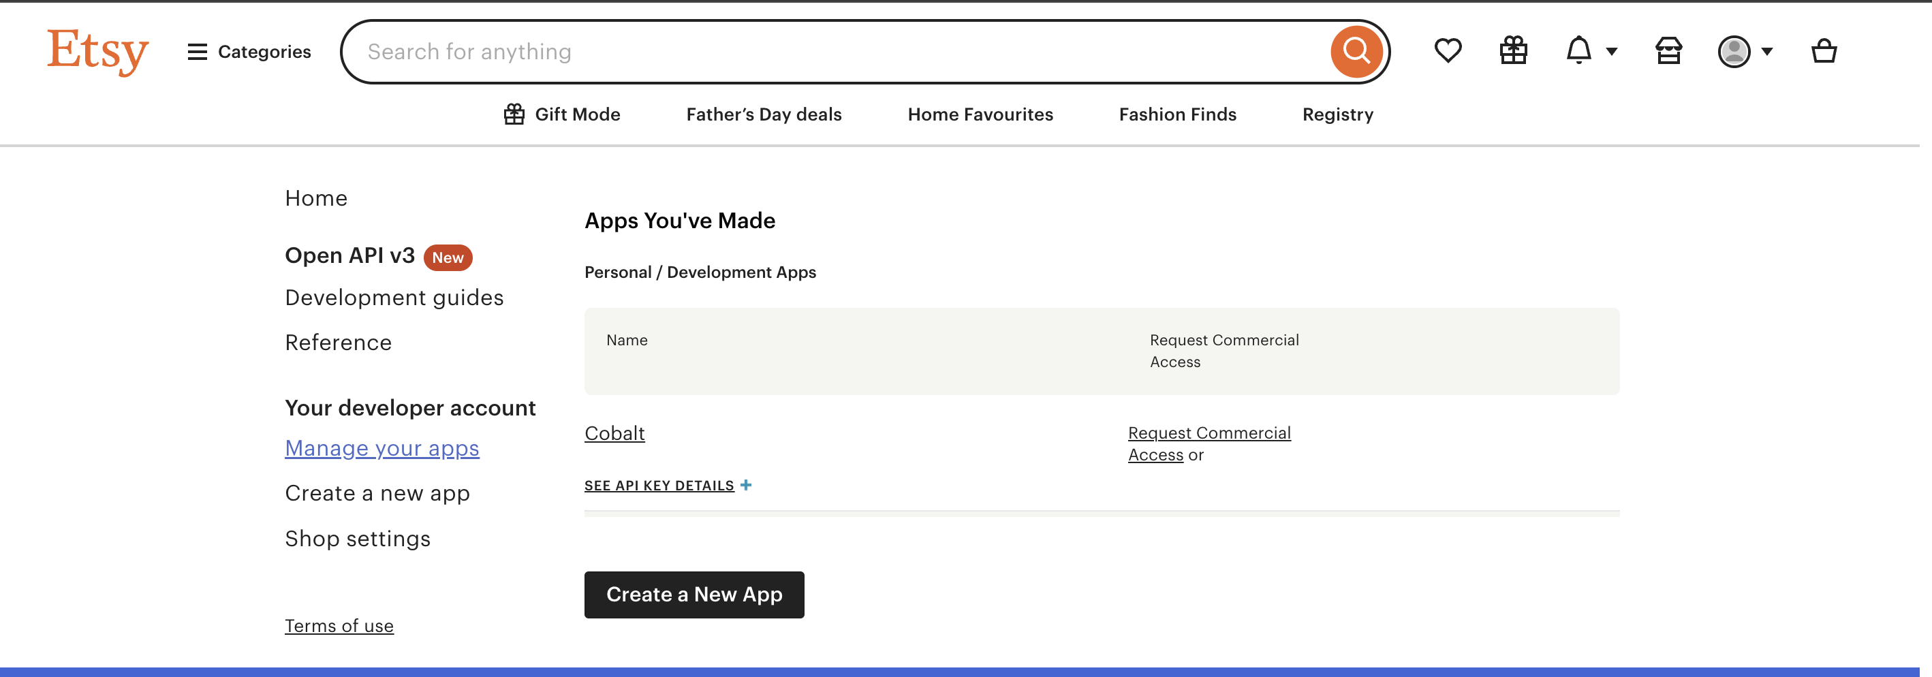
Task: Open Open API v3 section
Action: point(349,255)
